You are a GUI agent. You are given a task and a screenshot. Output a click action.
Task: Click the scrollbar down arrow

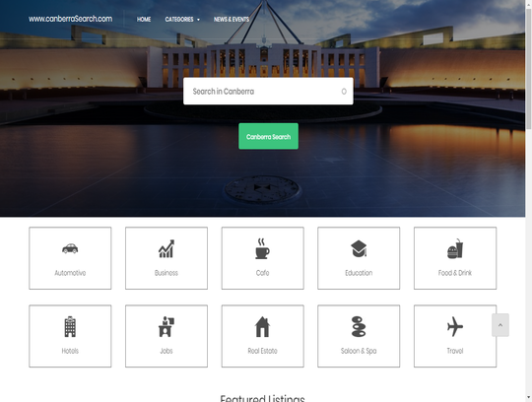(x=529, y=397)
